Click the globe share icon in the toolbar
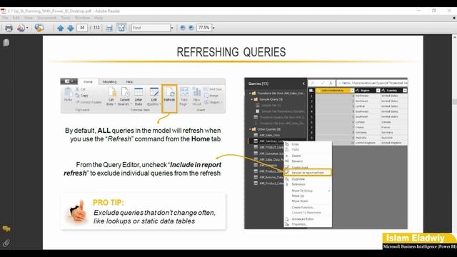 39,28
